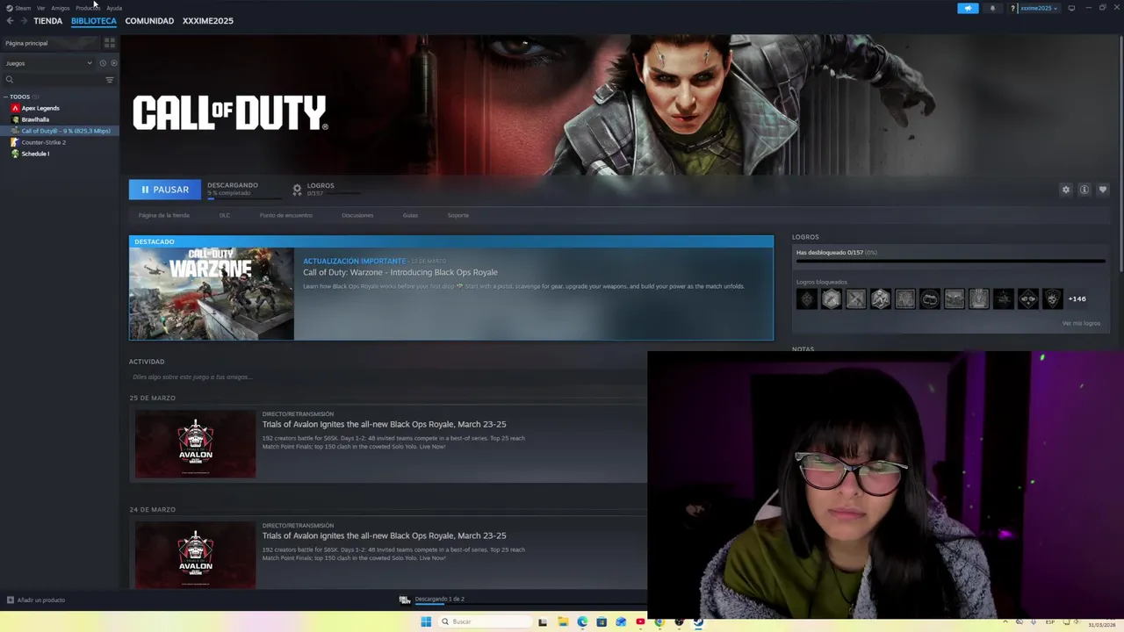Click the game info icon
Screen dimensions: 1124x632
pyautogui.click(x=1084, y=190)
